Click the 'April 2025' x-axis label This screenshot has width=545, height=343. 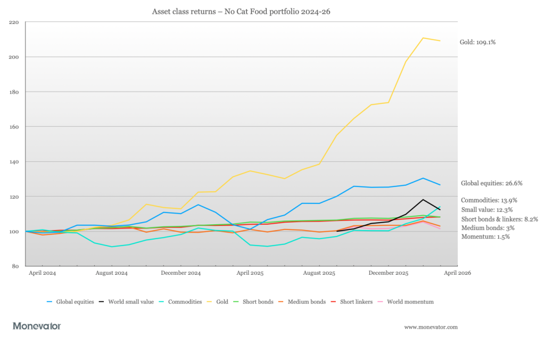click(251, 273)
